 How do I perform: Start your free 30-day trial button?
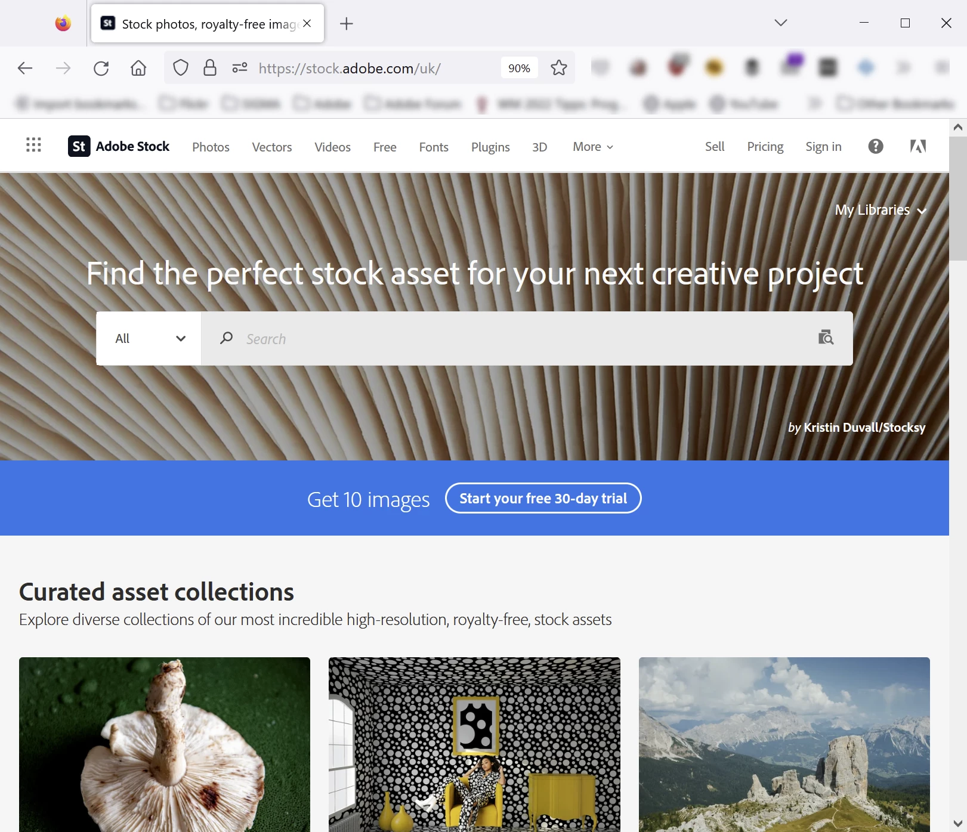tap(543, 498)
